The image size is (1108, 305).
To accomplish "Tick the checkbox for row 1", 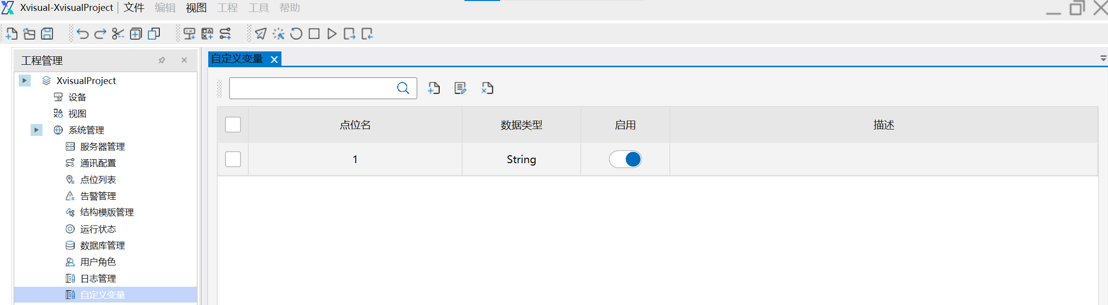I will (x=233, y=159).
